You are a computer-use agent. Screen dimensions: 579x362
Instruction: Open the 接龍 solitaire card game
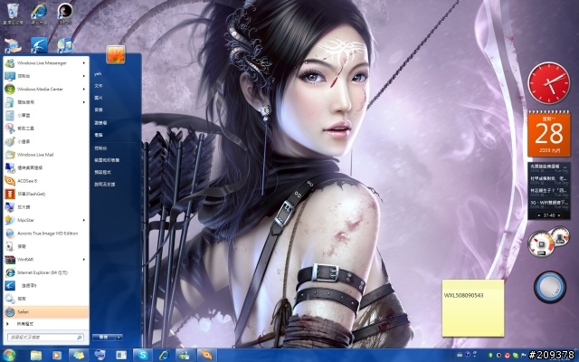click(46, 246)
